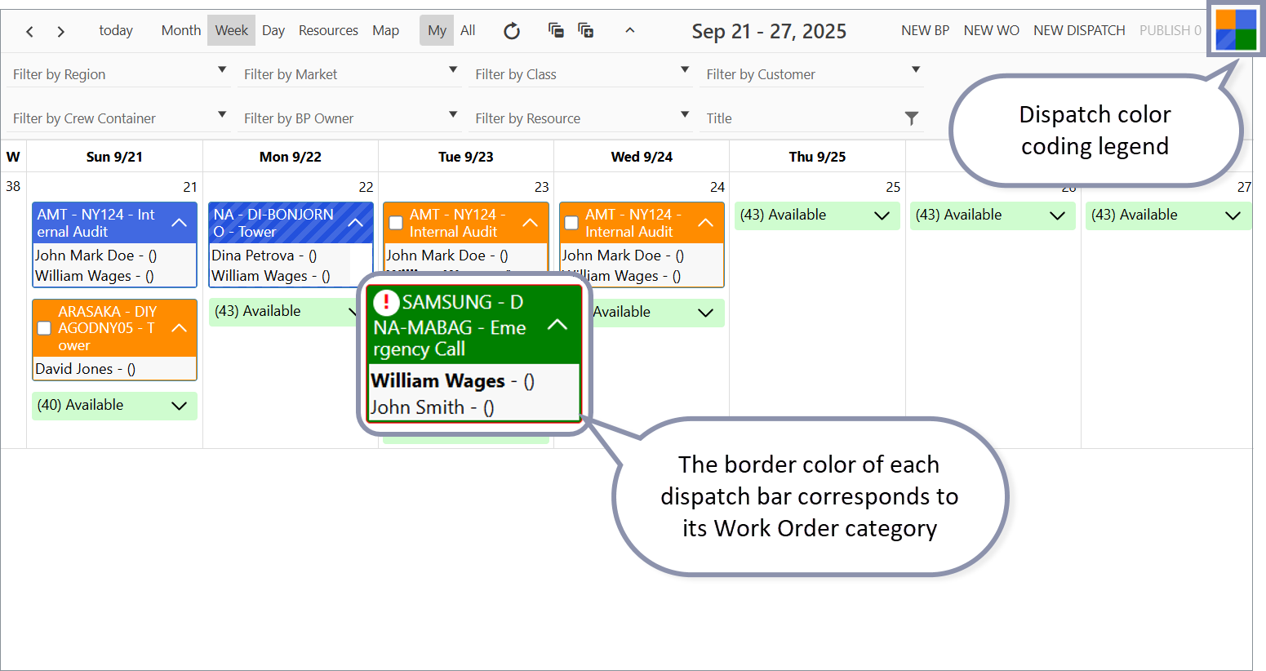Open the Filter by Crew Container dropdown
This screenshot has width=1266, height=671.
pyautogui.click(x=120, y=118)
